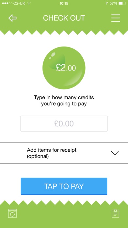Screen dimensions: 128x228
Task: Open the washing machine icon
Action: 12,213
